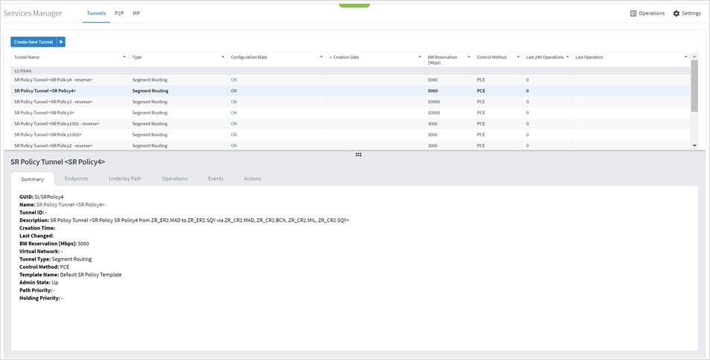Open Configuration State column filter arrow
Viewport: 710px width, 360px height.
tap(321, 57)
